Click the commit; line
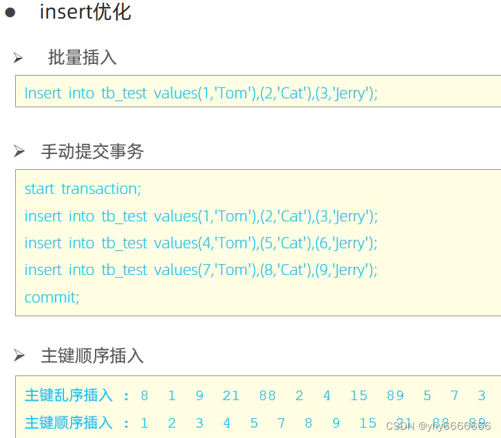The height and width of the screenshot is (438, 501). (52, 298)
